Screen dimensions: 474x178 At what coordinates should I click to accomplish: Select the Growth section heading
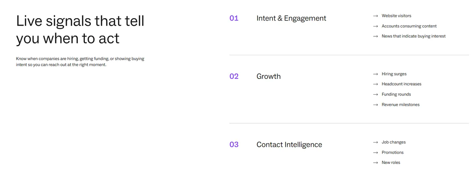point(269,76)
